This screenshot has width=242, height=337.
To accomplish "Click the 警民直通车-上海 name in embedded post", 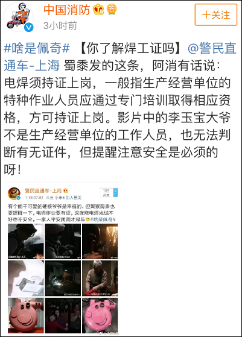I will point(43,191).
